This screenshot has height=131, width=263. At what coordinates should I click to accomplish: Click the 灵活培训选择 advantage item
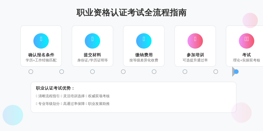pos(73,96)
